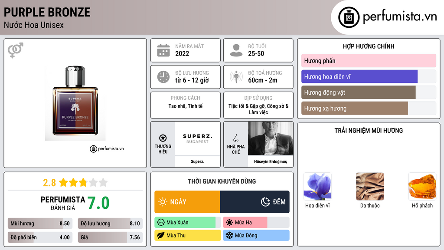
Task: Click the Mùa Đông season bar
Action: click(256, 235)
